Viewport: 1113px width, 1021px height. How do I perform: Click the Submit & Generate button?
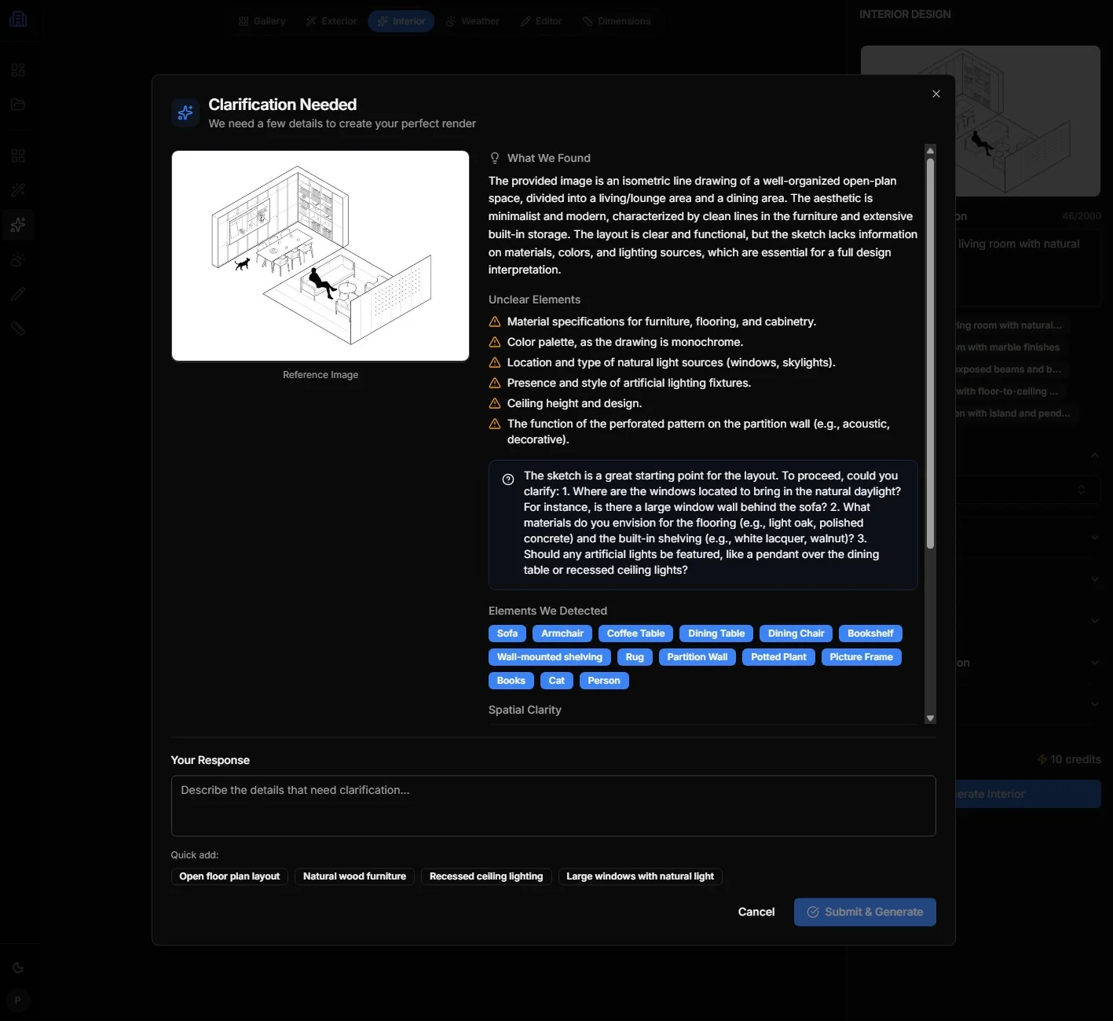[x=864, y=912]
